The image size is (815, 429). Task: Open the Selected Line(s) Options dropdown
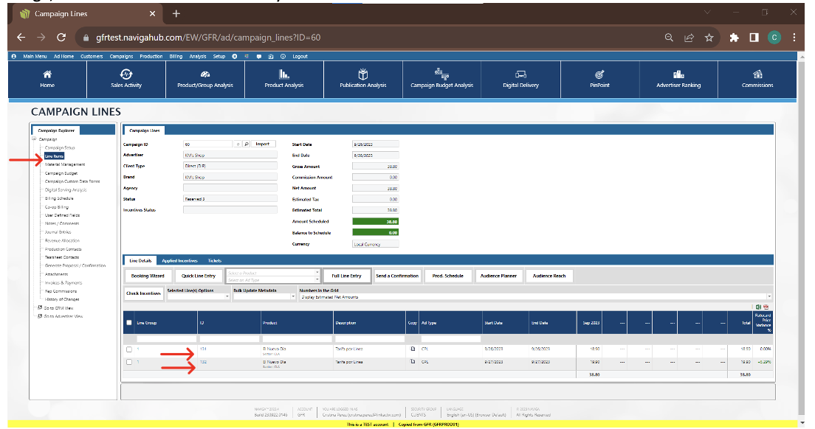[199, 297]
